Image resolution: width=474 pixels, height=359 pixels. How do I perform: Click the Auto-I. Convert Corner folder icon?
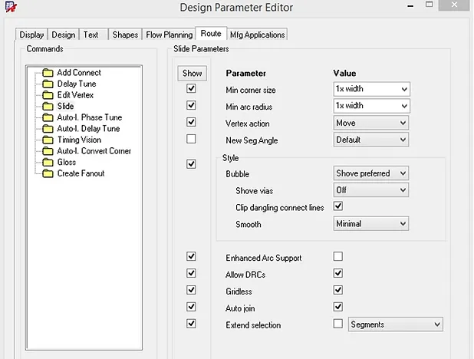48,151
